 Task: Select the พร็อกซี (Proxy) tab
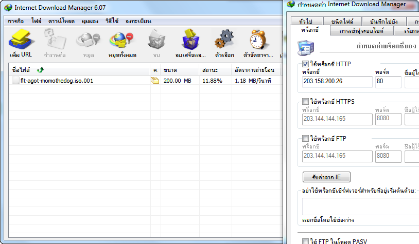point(310,30)
